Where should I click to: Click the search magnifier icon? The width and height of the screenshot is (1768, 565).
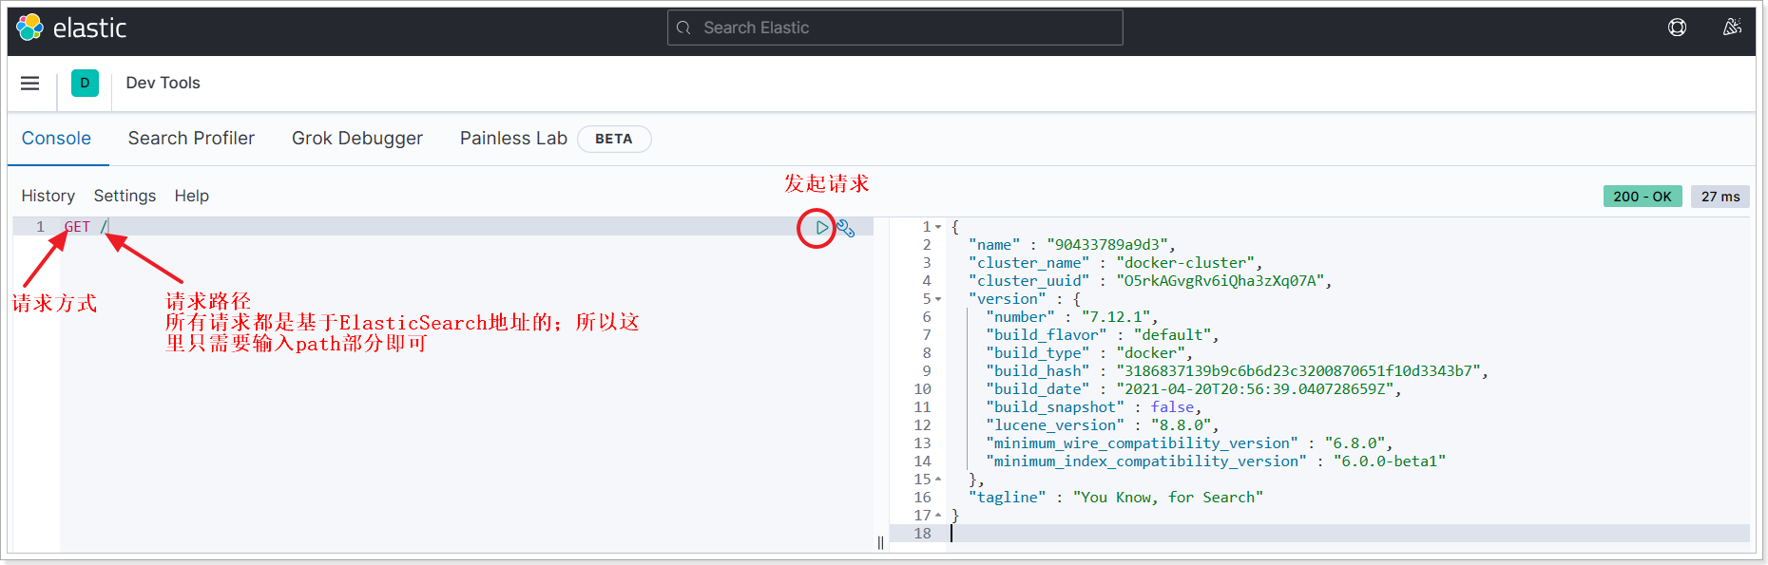tap(683, 28)
